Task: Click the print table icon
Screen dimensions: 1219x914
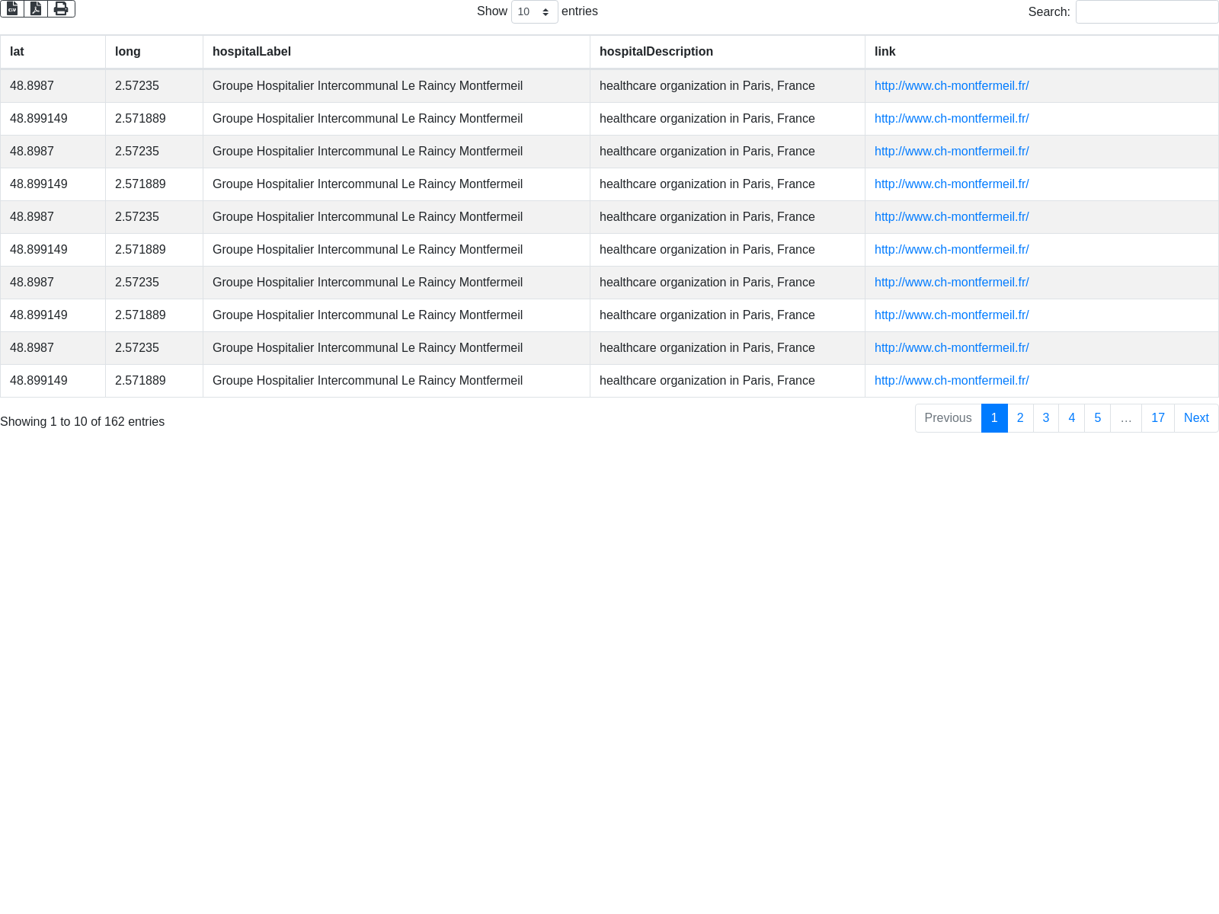Action: (61, 8)
